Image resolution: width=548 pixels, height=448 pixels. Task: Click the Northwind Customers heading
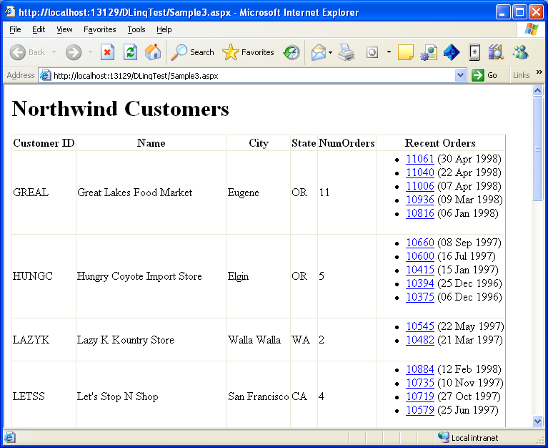(x=121, y=109)
